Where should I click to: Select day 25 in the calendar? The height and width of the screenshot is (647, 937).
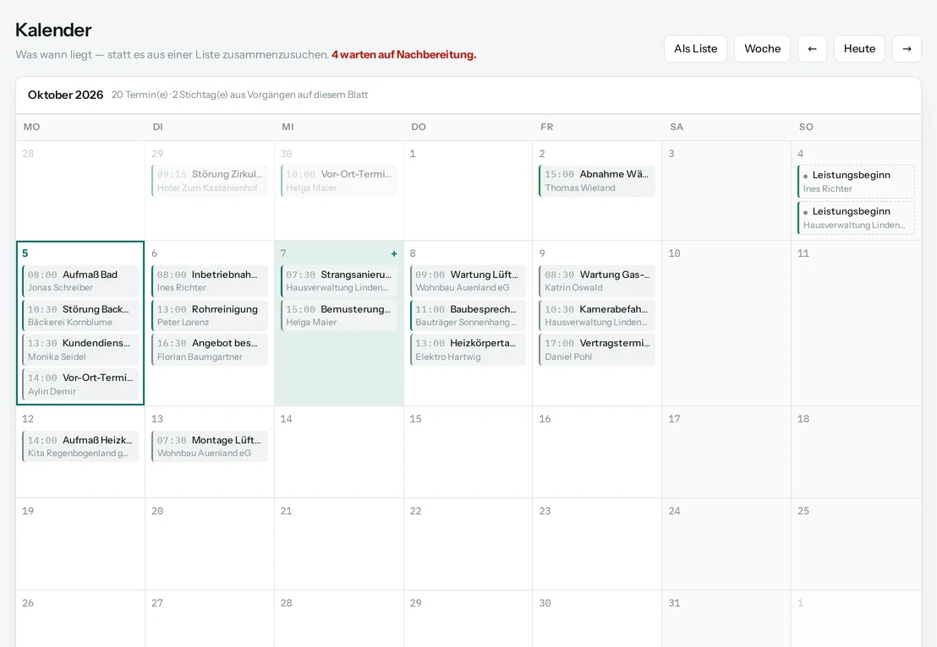point(856,544)
